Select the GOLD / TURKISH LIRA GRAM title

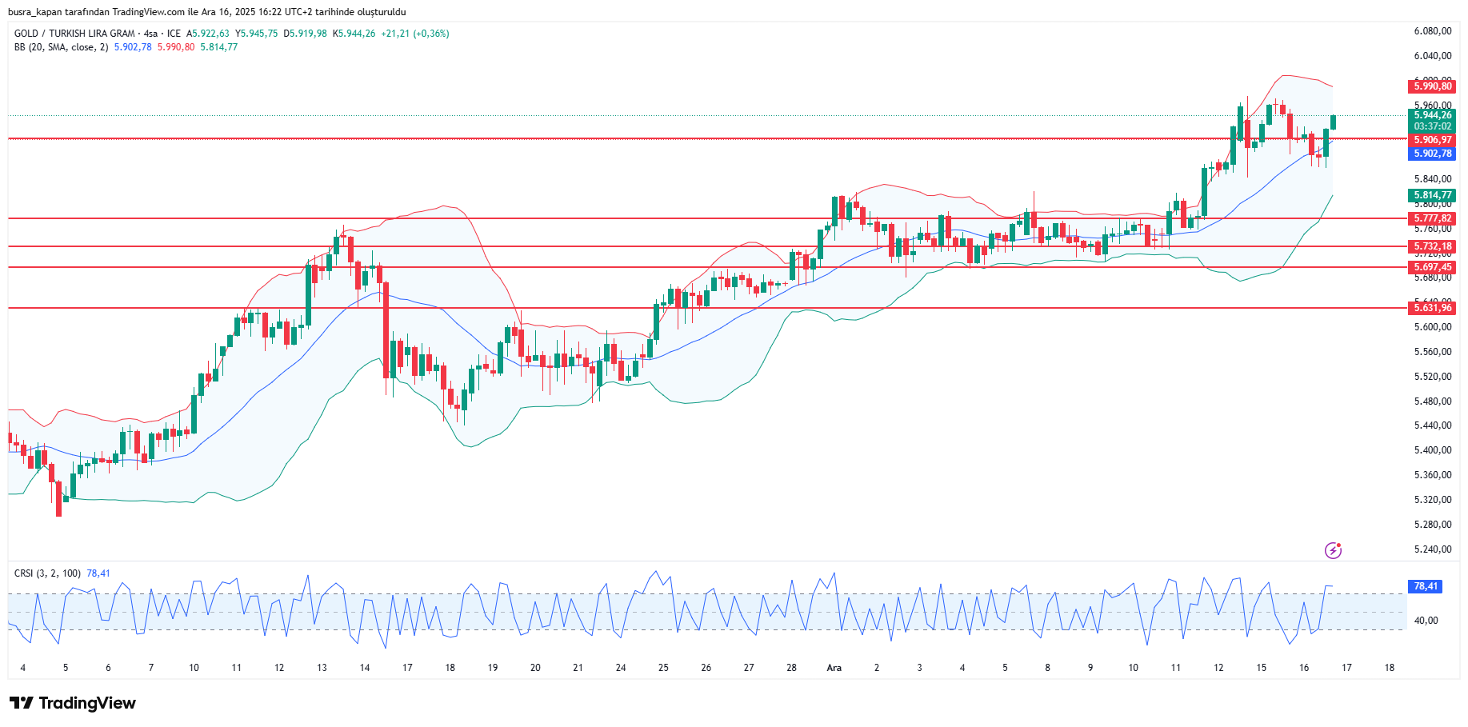point(74,34)
